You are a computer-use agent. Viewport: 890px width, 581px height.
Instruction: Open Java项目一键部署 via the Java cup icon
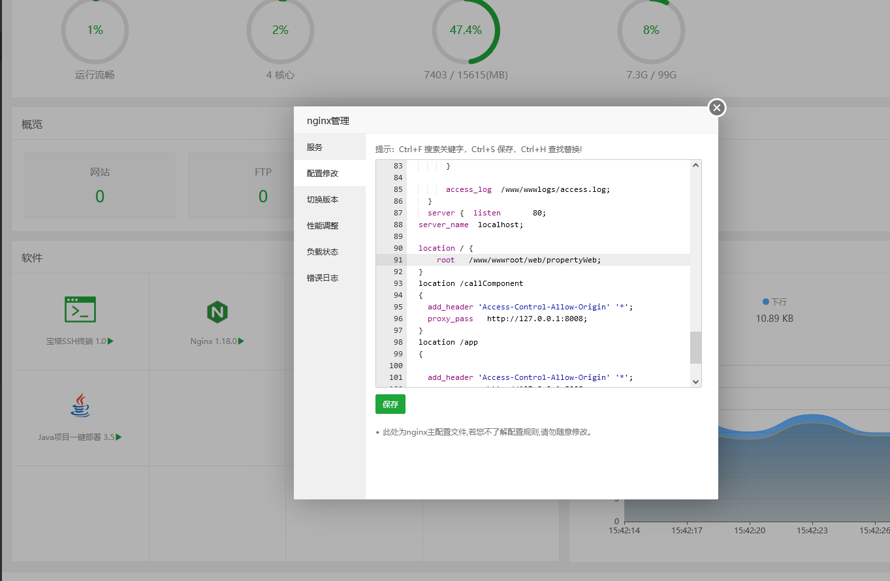(x=80, y=406)
